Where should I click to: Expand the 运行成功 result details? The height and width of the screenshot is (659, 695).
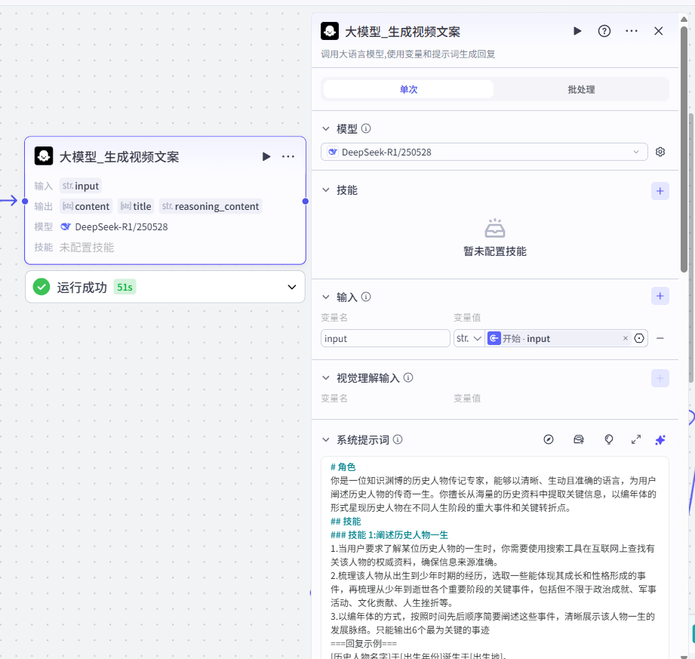(292, 287)
